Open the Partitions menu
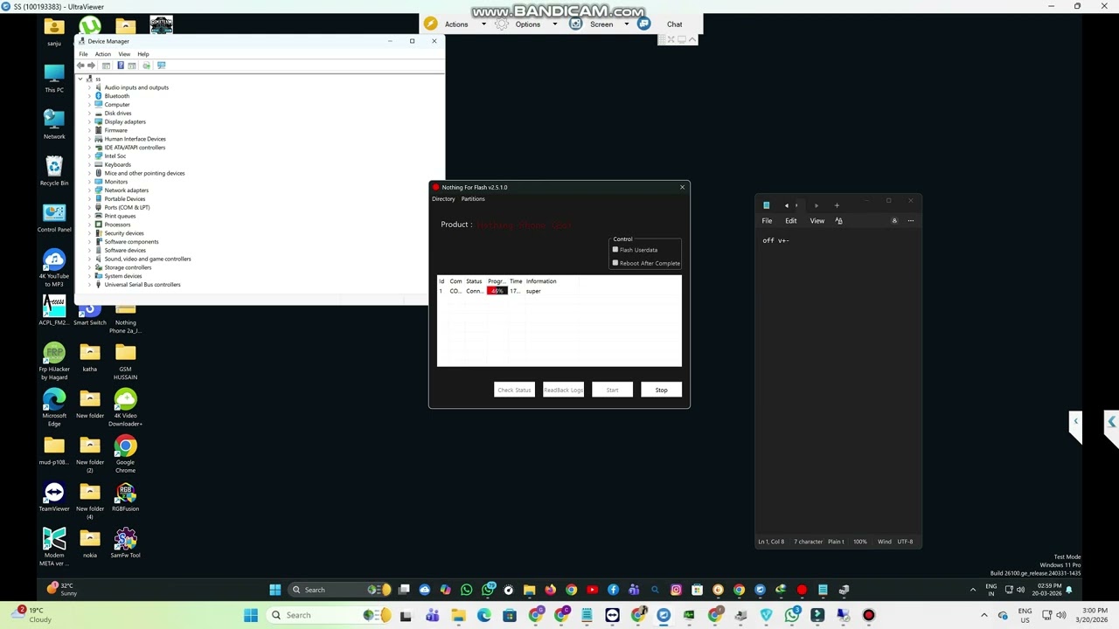This screenshot has width=1119, height=629. (473, 199)
